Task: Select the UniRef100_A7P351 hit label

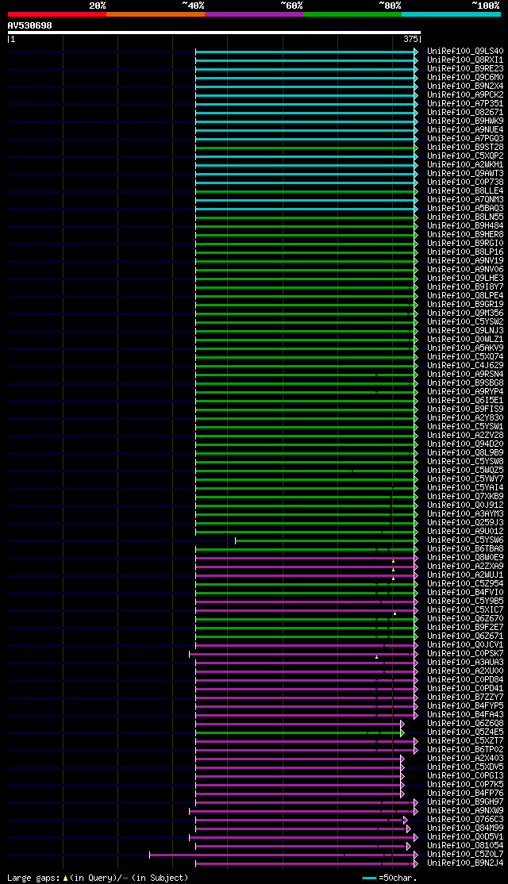Action: (465, 104)
